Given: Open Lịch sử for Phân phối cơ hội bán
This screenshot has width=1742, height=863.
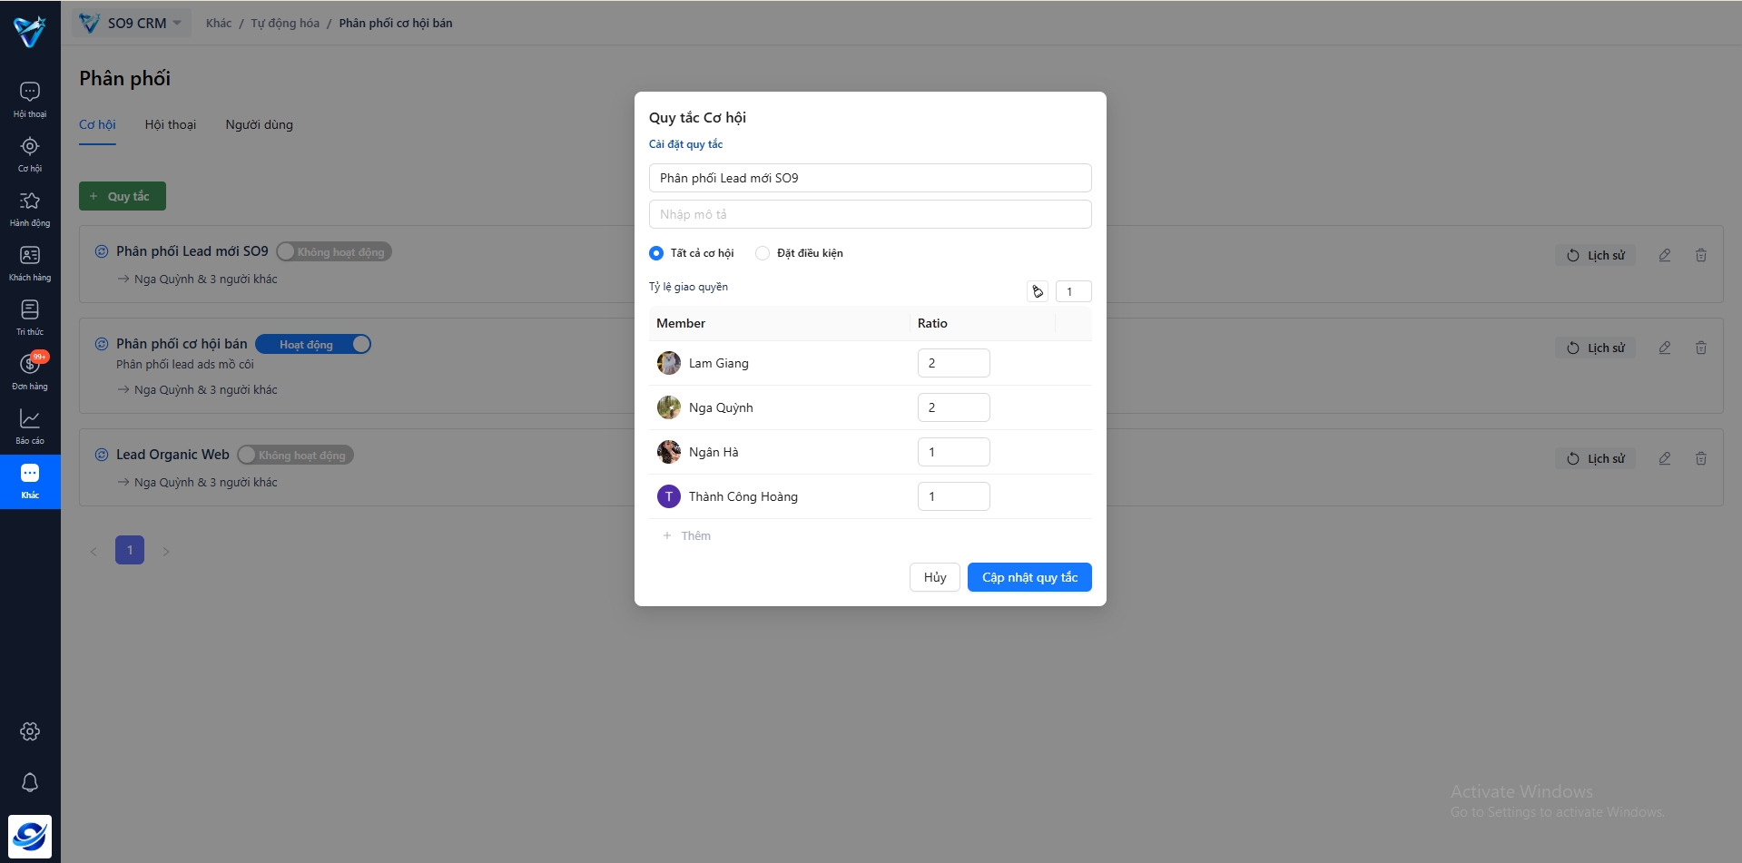Looking at the screenshot, I should [x=1596, y=348].
